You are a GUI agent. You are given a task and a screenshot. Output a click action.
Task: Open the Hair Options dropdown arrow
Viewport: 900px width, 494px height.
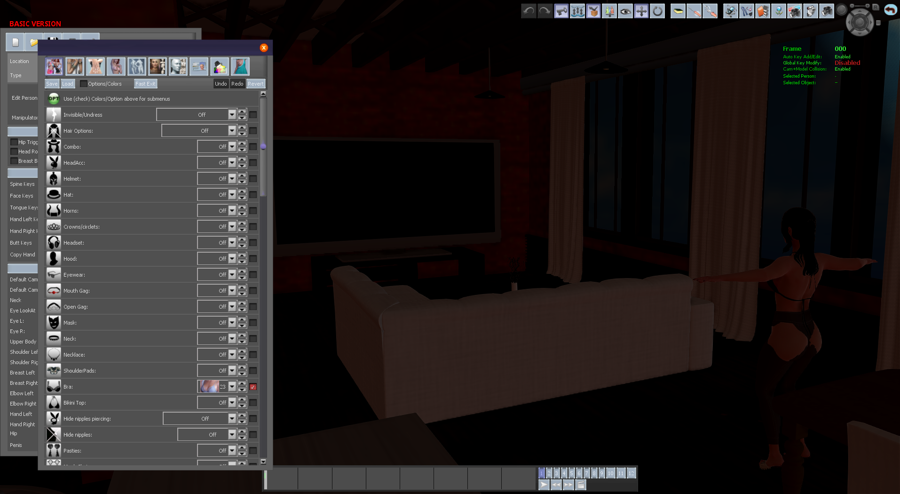coord(232,131)
